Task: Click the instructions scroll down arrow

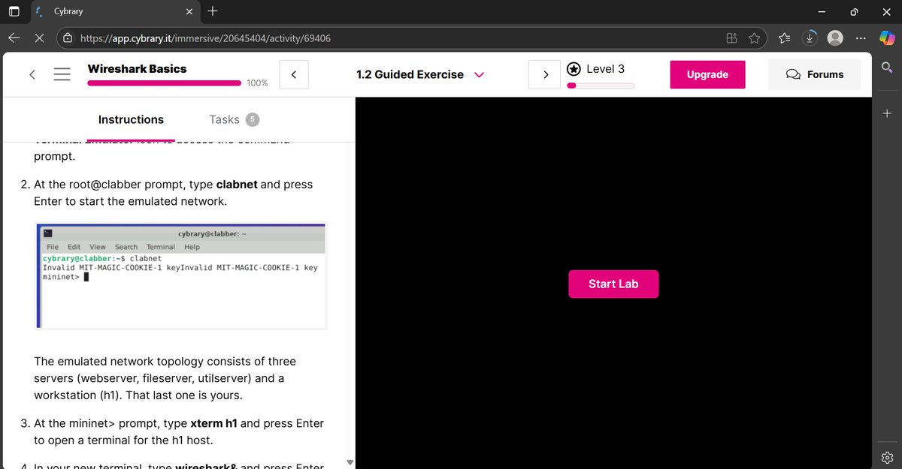Action: (350, 462)
